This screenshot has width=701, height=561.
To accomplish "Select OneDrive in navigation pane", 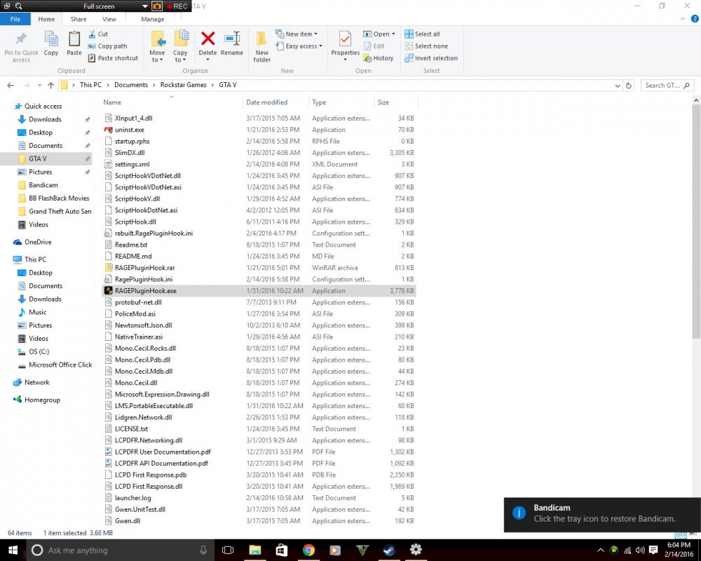I will tap(38, 242).
